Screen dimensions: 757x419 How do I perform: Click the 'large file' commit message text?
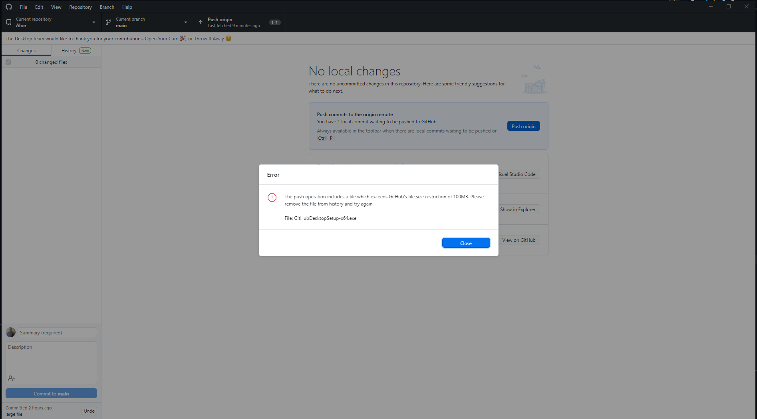[x=14, y=414]
